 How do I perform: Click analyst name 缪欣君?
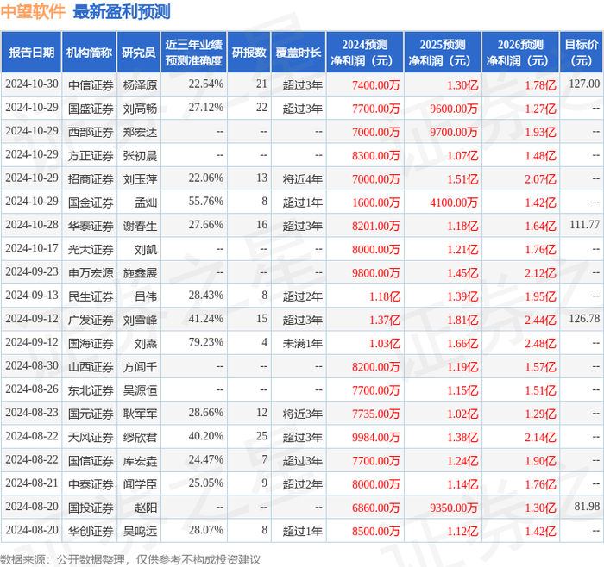pos(140,438)
